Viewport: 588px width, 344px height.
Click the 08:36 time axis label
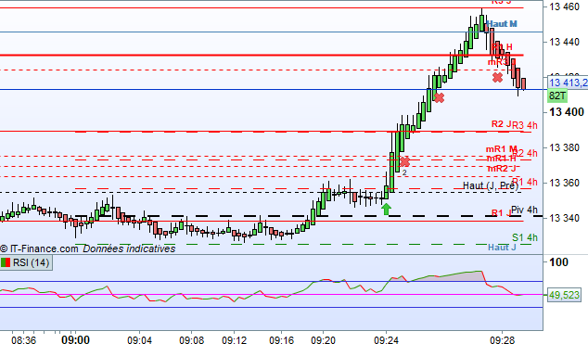click(23, 340)
